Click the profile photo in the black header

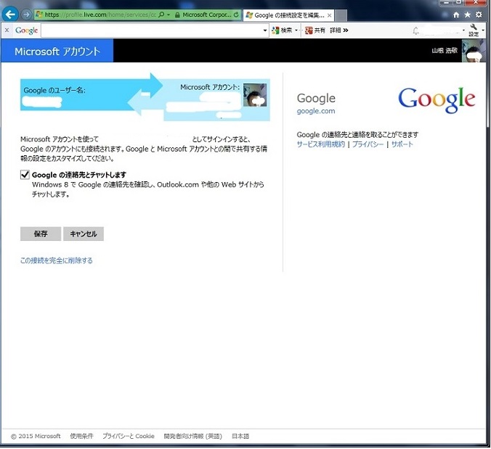point(473,51)
